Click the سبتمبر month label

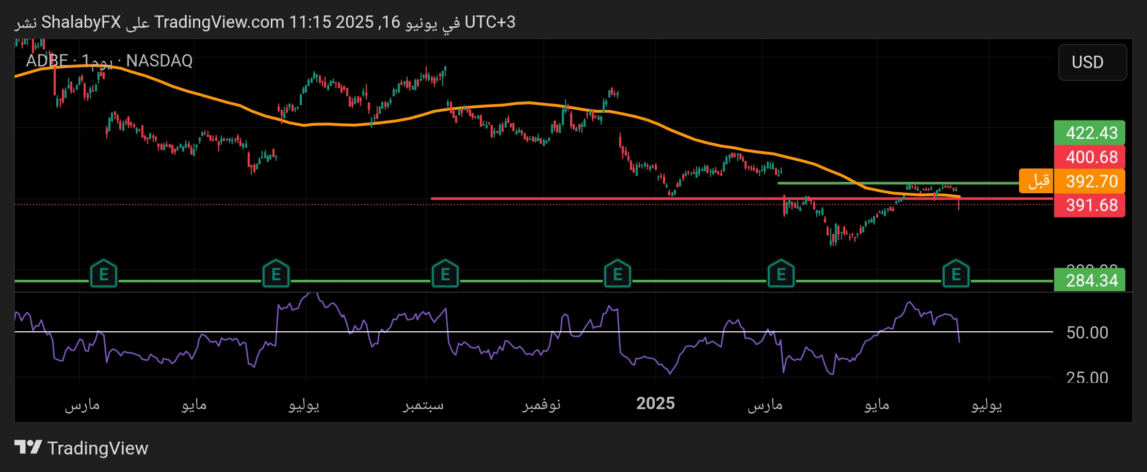tap(423, 404)
